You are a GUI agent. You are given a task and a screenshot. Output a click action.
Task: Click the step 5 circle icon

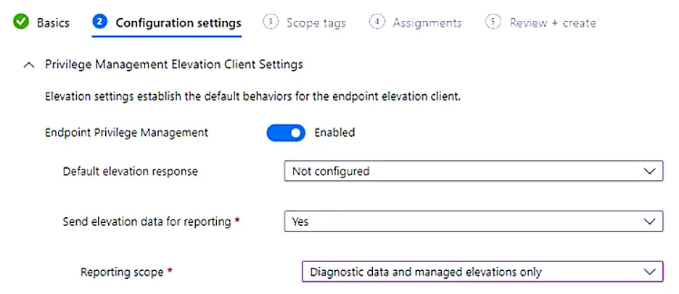coord(493,22)
